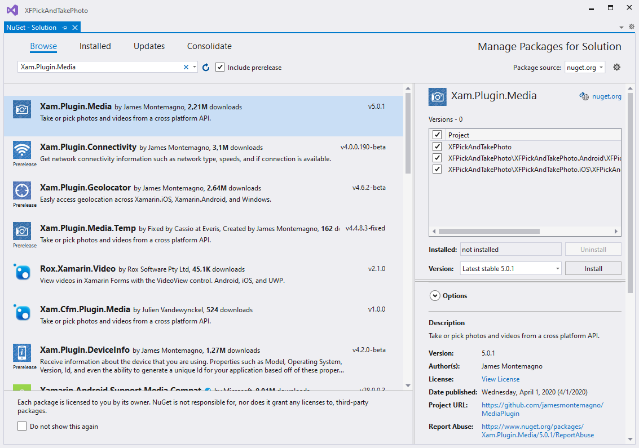Image resolution: width=639 pixels, height=448 pixels.
Task: Switch to the Installed tab
Action: click(95, 46)
